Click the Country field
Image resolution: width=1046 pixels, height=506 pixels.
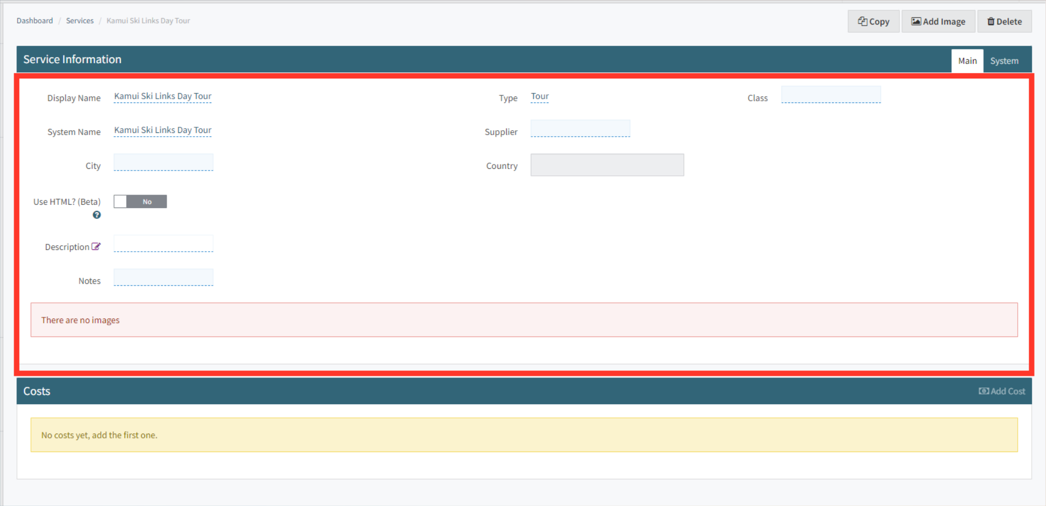coord(607,165)
